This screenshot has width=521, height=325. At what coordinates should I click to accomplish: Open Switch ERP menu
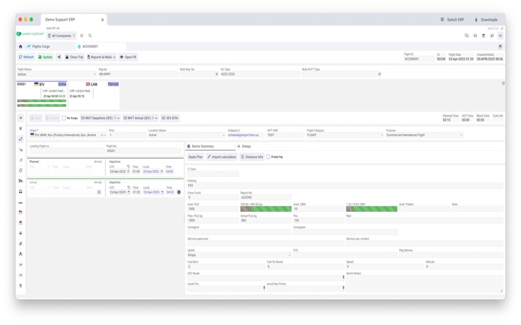click(452, 19)
